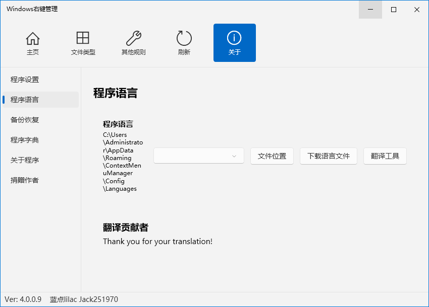Minimize the Windows右键管理 window
The image size is (429, 307).
coord(370,10)
